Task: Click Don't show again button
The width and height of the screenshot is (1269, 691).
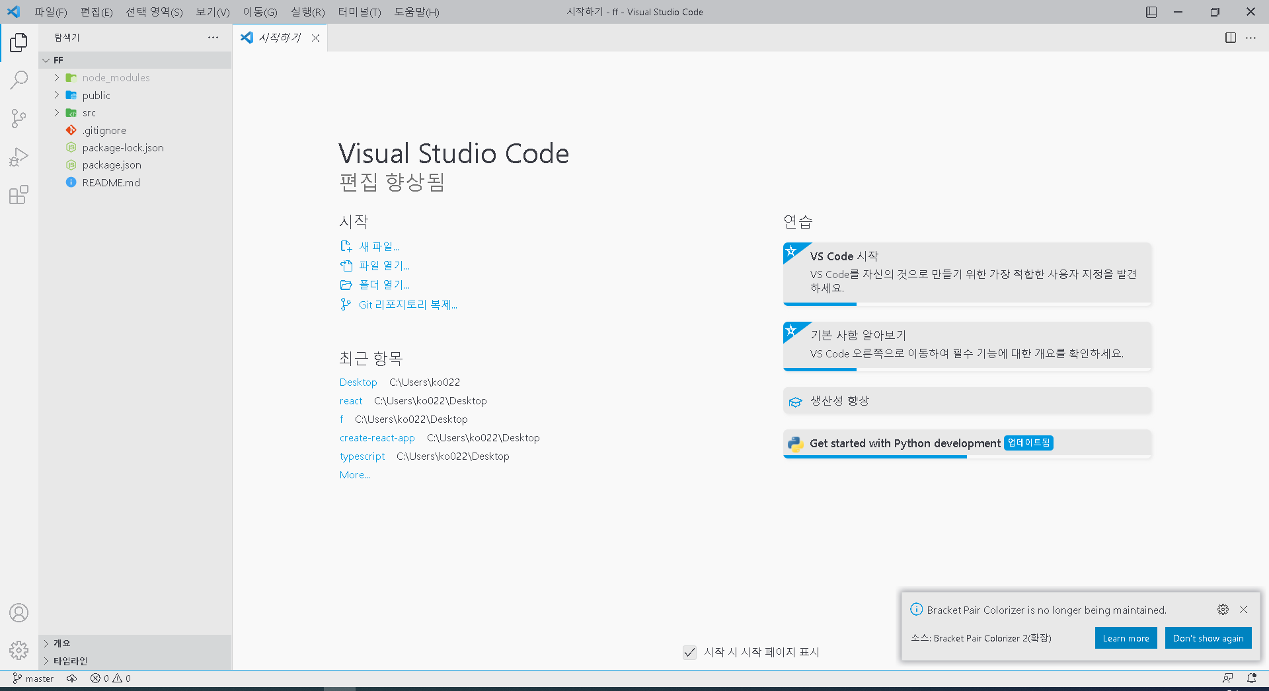Action: [1208, 638]
